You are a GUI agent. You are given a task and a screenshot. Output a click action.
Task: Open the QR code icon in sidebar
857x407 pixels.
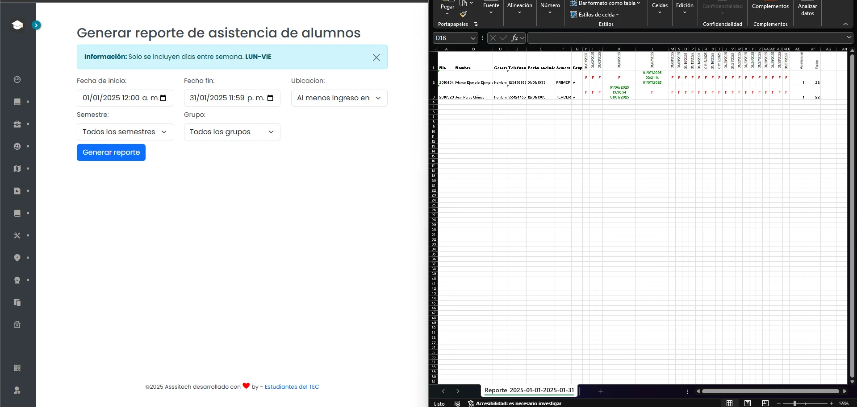pos(17,368)
